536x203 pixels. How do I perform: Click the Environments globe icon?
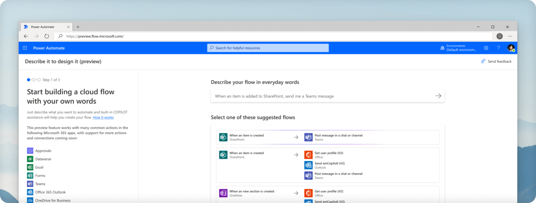tap(442, 48)
